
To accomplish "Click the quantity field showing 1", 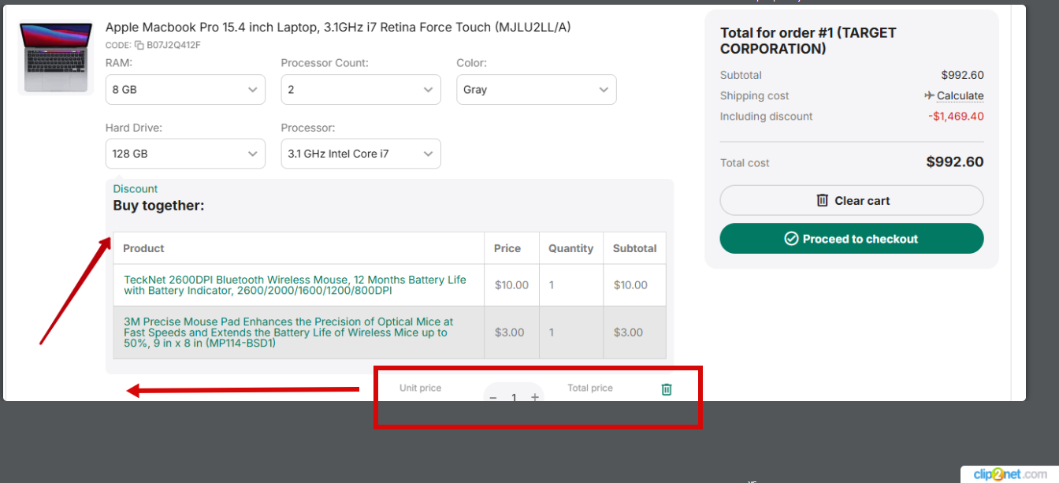I will click(514, 397).
